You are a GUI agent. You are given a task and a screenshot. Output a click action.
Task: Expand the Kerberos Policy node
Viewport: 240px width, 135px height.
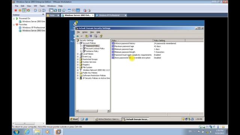(x=81, y=51)
